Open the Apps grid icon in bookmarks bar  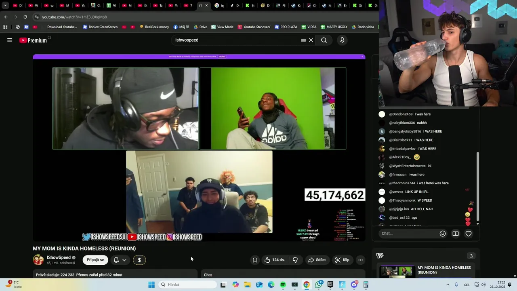tap(5, 27)
